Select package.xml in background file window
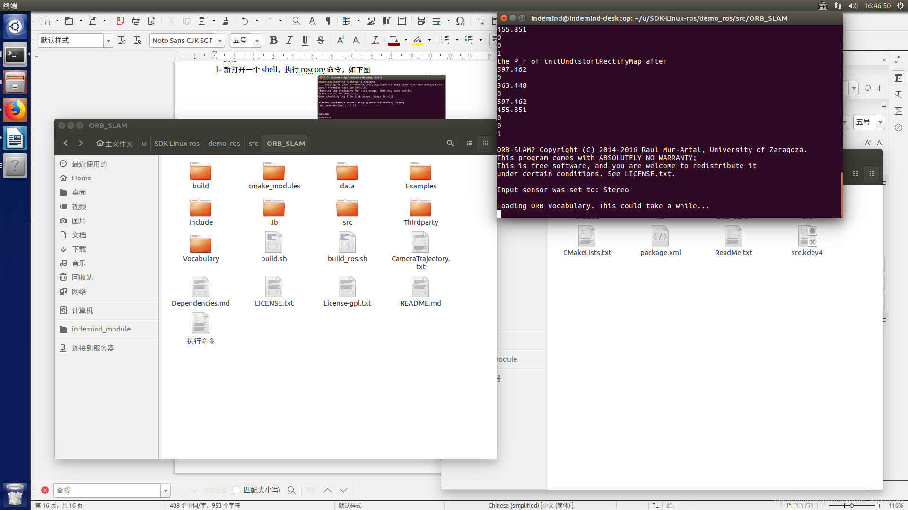 [x=660, y=241]
